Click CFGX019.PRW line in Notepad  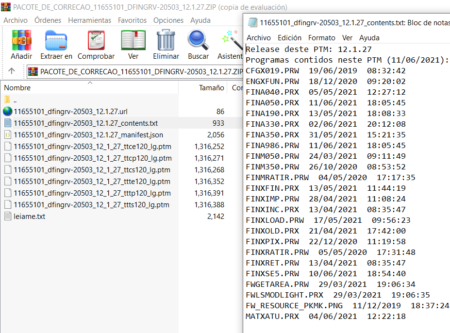point(326,70)
